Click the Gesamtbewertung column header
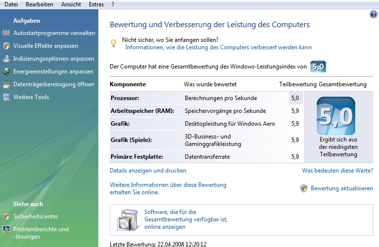This screenshot has width=379, height=247. point(342,84)
